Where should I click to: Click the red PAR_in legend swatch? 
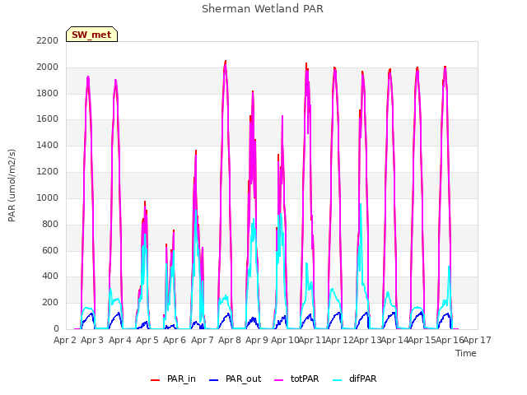pos(155,380)
